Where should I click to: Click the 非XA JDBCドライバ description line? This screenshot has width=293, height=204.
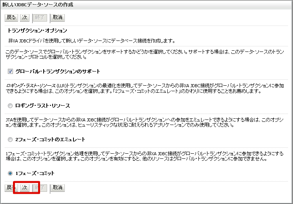point(92,41)
